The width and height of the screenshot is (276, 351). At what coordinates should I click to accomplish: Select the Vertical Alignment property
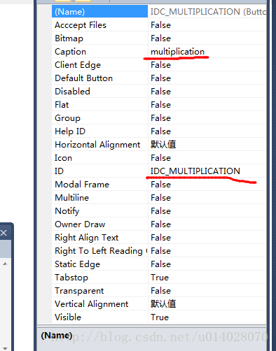coord(99,304)
